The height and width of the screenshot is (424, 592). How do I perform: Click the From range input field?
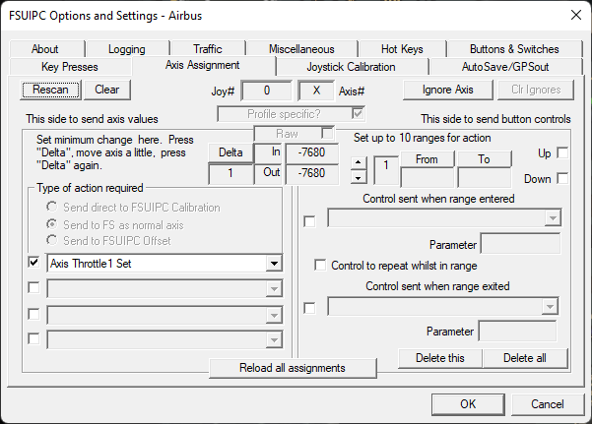[428, 178]
